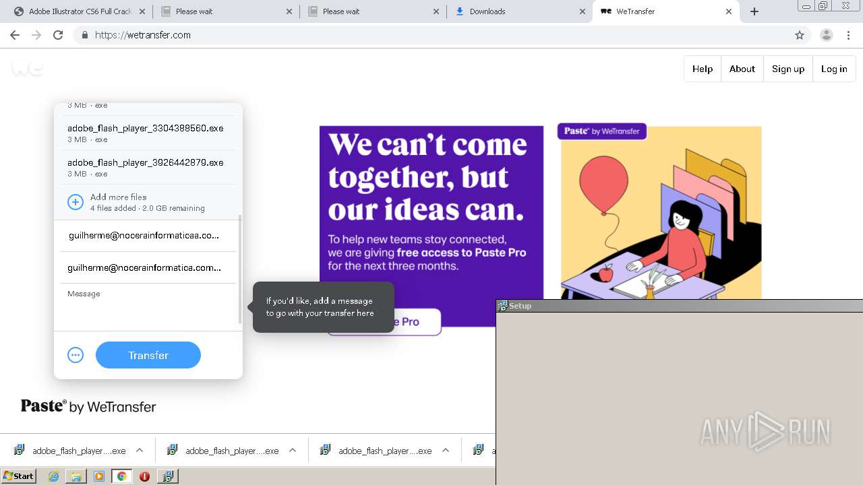Click the first download's file icon in the download bar

pos(20,450)
